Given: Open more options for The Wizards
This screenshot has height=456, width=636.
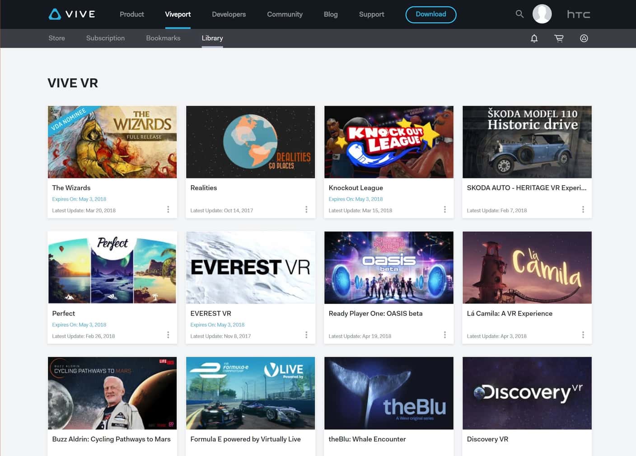Looking at the screenshot, I should coord(168,210).
